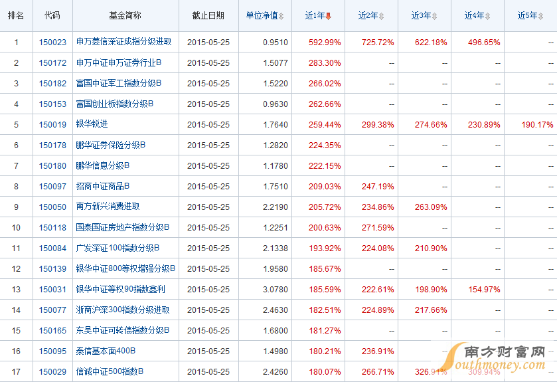Image resolution: width=557 pixels, height=382 pixels.
Task: Open fund 南方新兴消费进取
Action: tap(108, 207)
